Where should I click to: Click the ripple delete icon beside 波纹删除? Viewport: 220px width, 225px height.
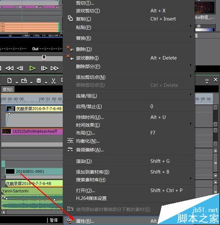[70, 57]
